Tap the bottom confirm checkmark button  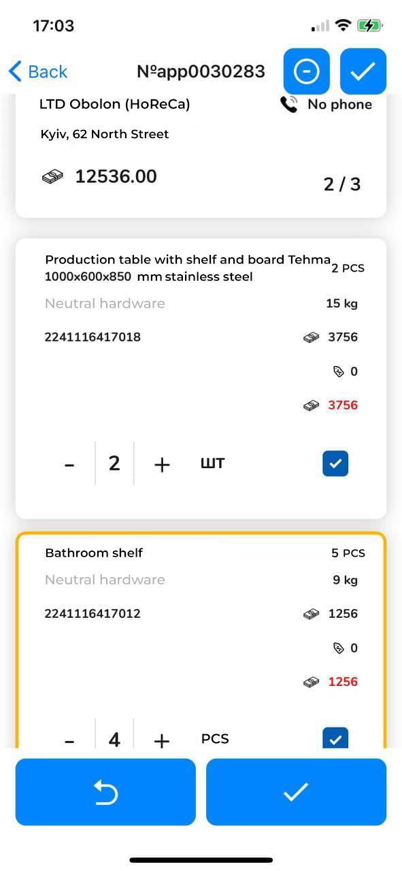click(x=296, y=792)
